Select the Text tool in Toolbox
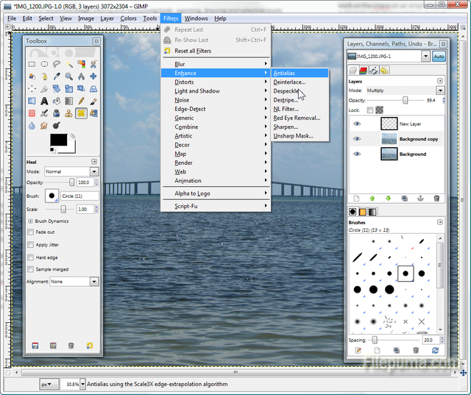This screenshot has width=471, height=395. (44, 101)
